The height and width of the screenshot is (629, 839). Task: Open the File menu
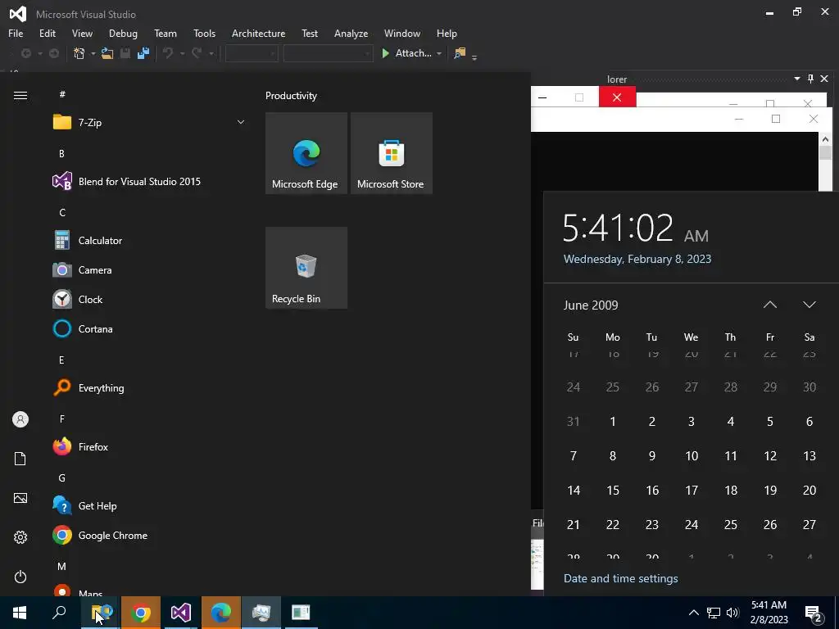pyautogui.click(x=16, y=33)
